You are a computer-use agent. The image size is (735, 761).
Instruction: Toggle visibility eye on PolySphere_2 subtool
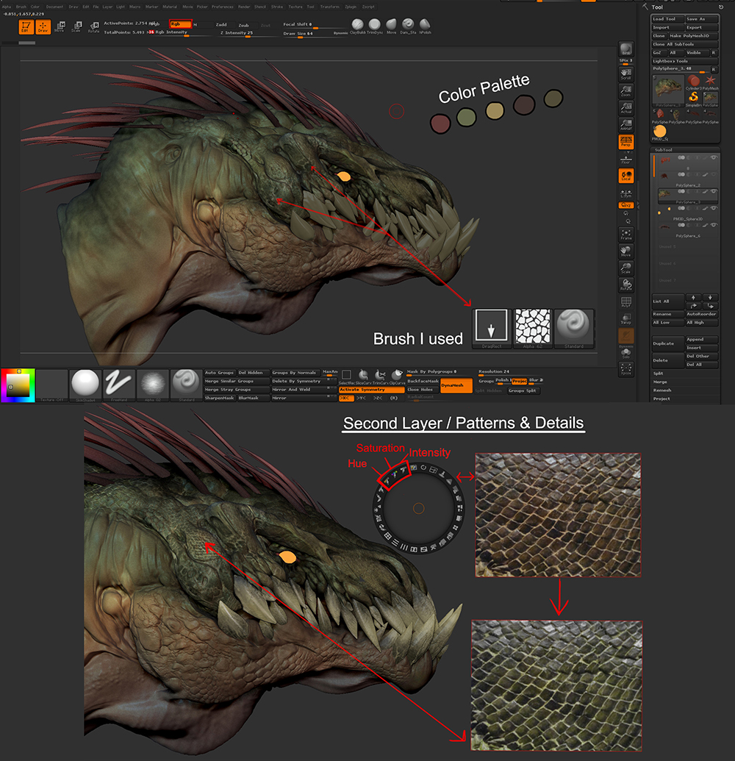[x=714, y=174]
